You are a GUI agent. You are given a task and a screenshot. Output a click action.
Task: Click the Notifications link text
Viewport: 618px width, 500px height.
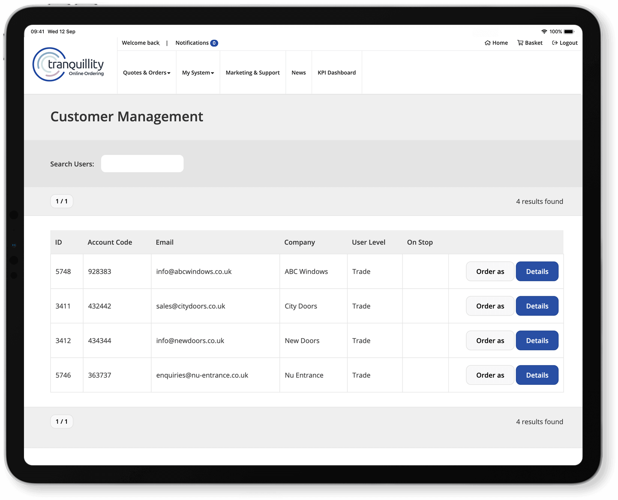(192, 43)
